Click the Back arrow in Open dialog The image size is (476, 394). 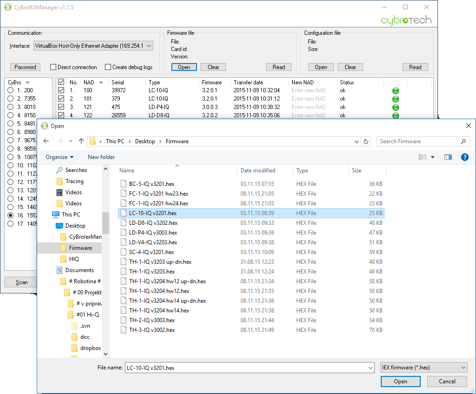pos(46,141)
